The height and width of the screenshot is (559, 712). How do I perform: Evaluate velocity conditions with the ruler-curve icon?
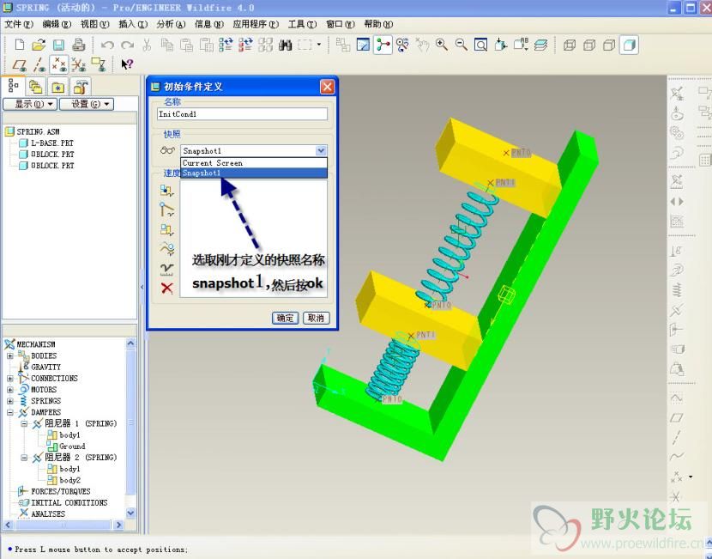167,269
